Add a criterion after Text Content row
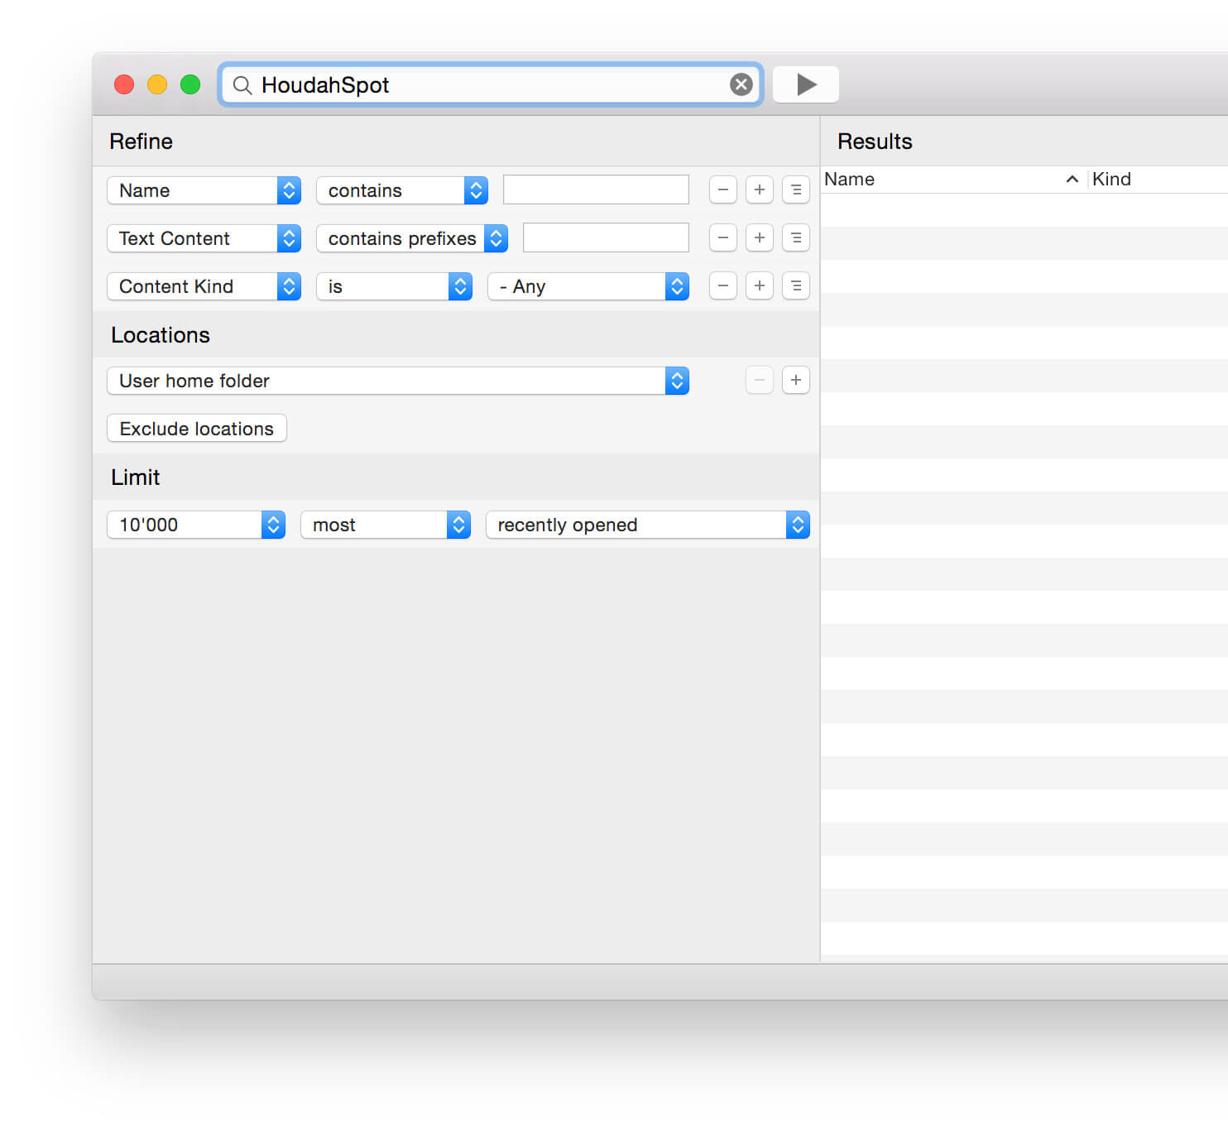The image size is (1228, 1132). (759, 237)
